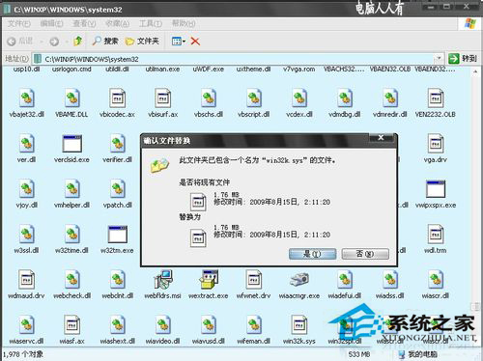Expand the address bar dropdown arrow
483x361 pixels.
[x=439, y=59]
